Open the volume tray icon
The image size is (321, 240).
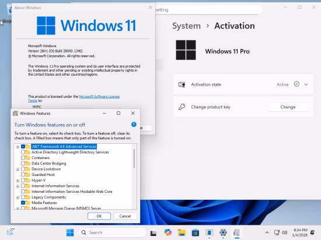pos(285,232)
